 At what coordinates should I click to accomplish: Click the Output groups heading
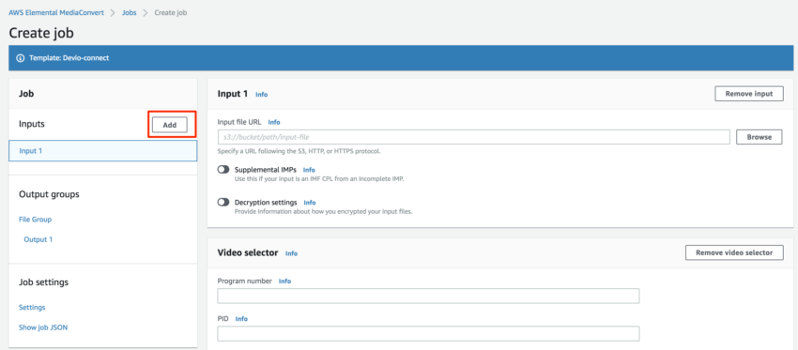49,194
